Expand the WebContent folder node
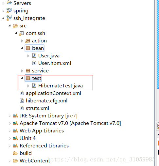 point(9,161)
